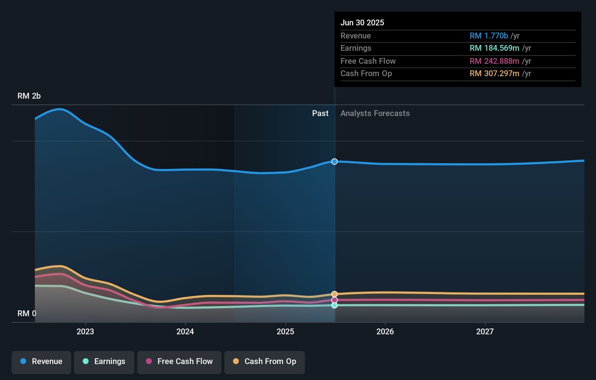Click the pink Free Cash Flow marker
This screenshot has width=596, height=380.
[334, 300]
